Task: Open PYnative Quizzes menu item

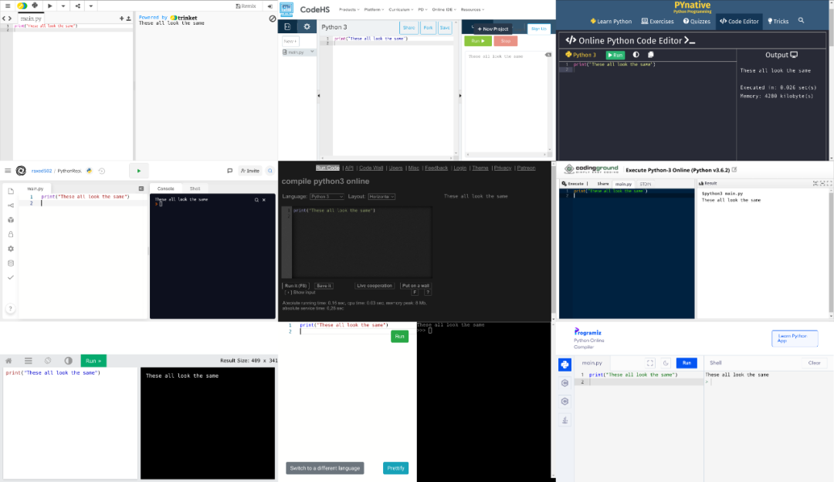Action: tap(697, 22)
